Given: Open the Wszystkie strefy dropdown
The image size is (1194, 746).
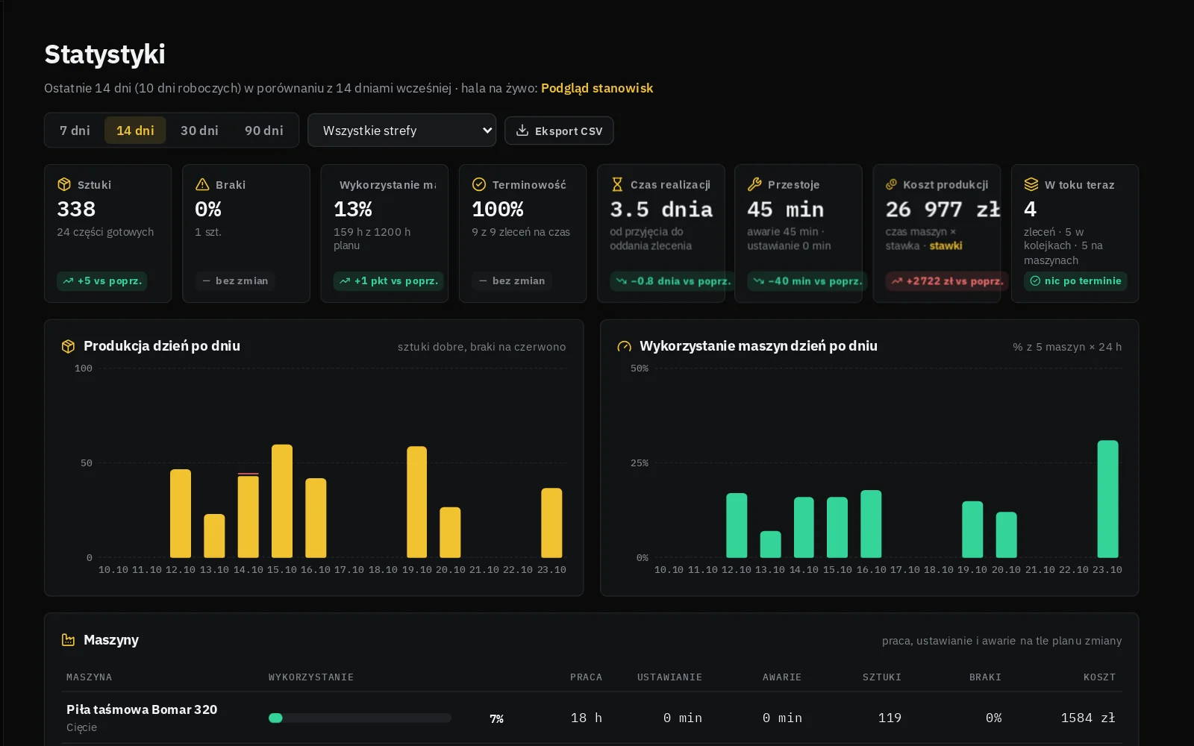Looking at the screenshot, I should tap(401, 131).
